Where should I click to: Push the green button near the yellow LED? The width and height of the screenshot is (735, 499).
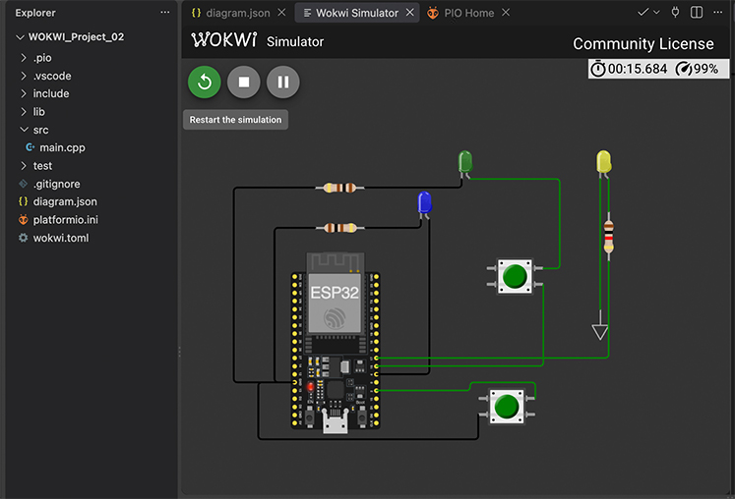tap(515, 277)
